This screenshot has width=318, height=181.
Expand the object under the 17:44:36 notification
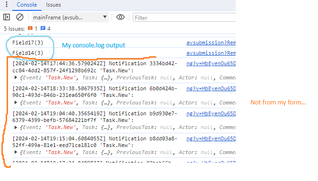point(16,78)
